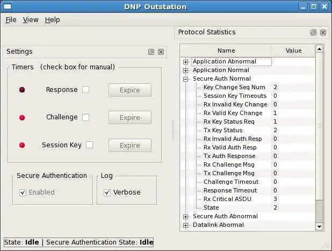Viewport: 332px width, 251px height.
Task: Click the Response timer indicator light
Action: tap(22, 90)
